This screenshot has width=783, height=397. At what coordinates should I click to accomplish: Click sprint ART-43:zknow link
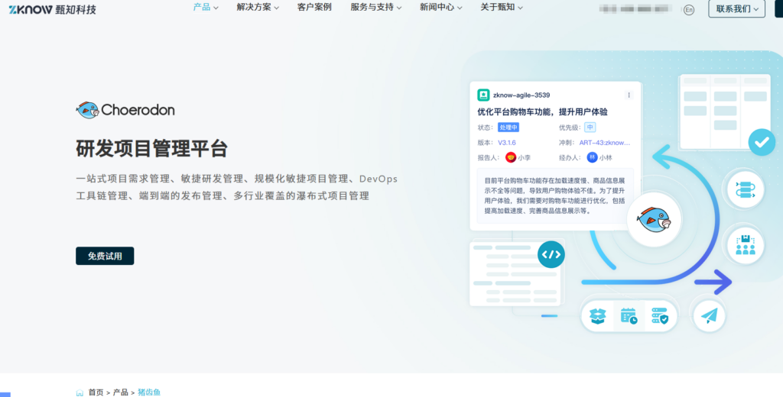[605, 143]
